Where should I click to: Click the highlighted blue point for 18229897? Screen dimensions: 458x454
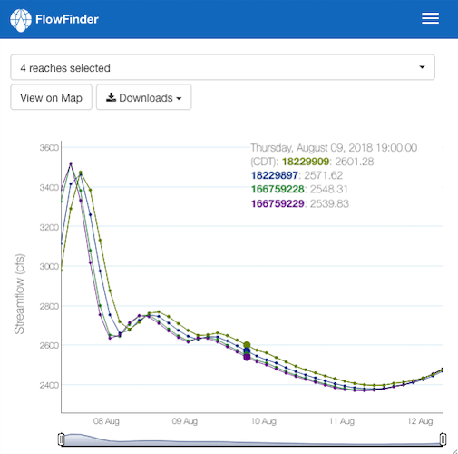point(247,350)
